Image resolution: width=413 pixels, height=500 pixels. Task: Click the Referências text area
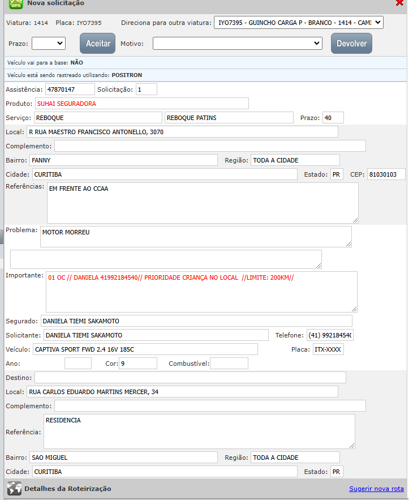point(202,203)
